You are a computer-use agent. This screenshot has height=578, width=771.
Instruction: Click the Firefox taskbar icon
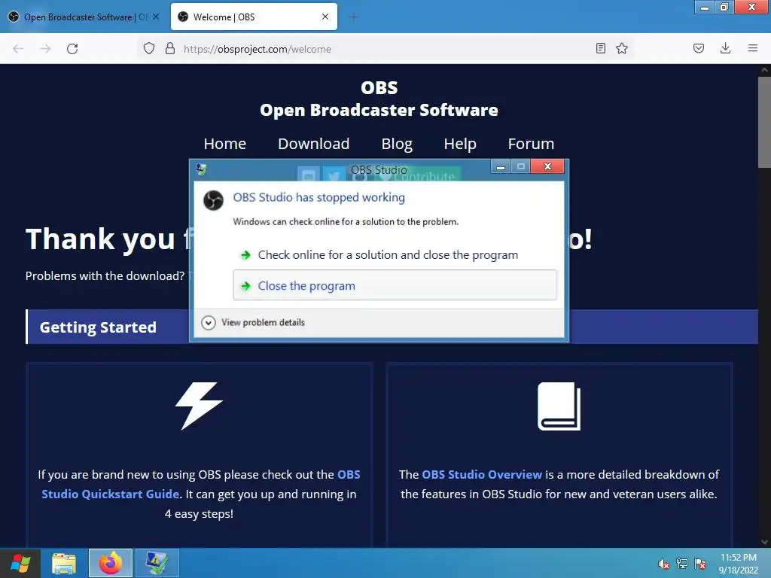point(111,563)
